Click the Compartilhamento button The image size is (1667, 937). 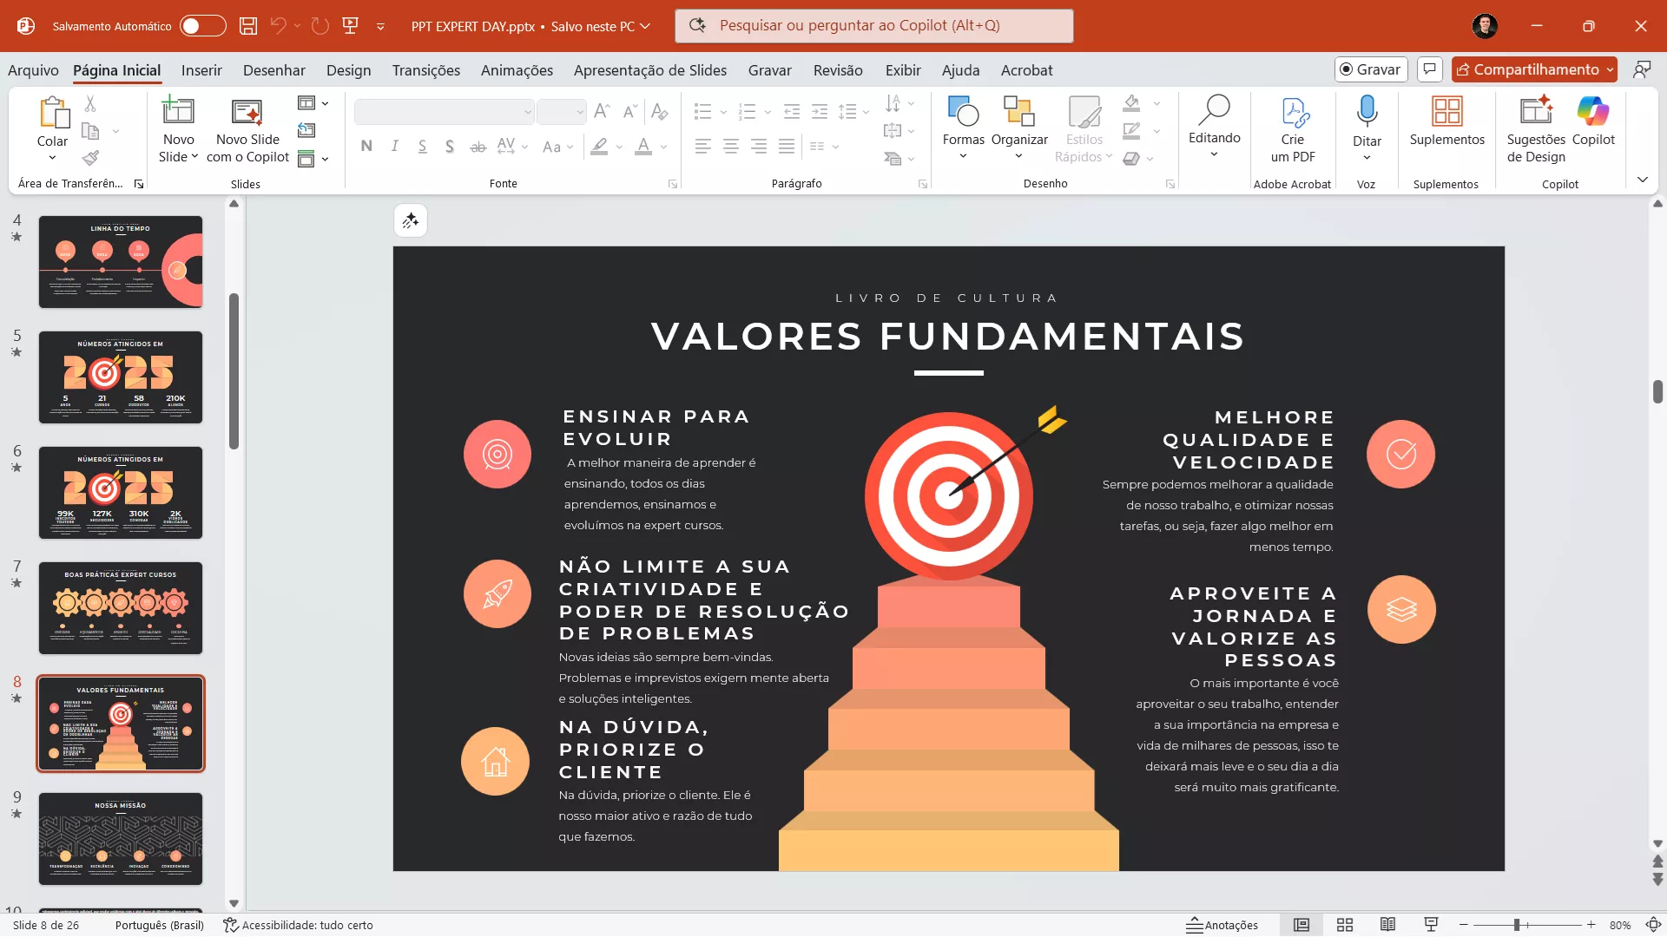(x=1527, y=69)
